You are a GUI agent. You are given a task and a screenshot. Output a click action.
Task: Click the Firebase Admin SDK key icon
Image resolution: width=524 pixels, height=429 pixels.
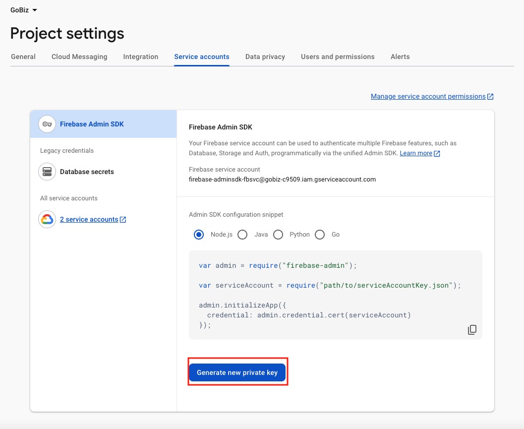coord(47,124)
